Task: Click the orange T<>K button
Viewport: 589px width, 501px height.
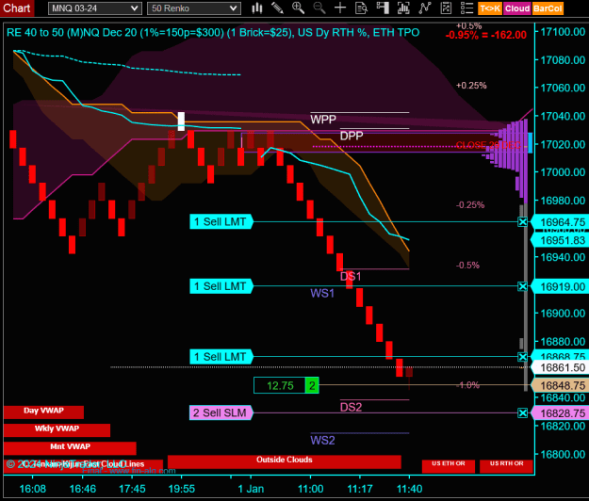Action: 490,8
